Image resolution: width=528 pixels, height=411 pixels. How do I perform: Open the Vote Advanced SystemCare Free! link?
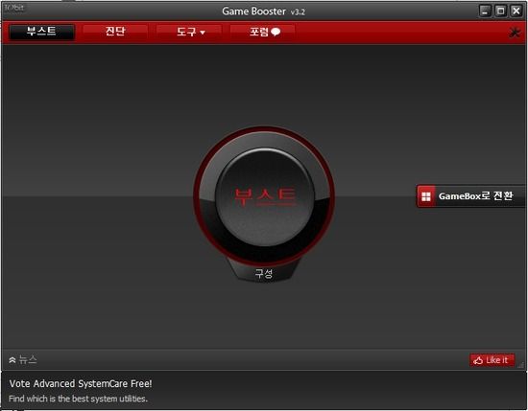coord(81,383)
